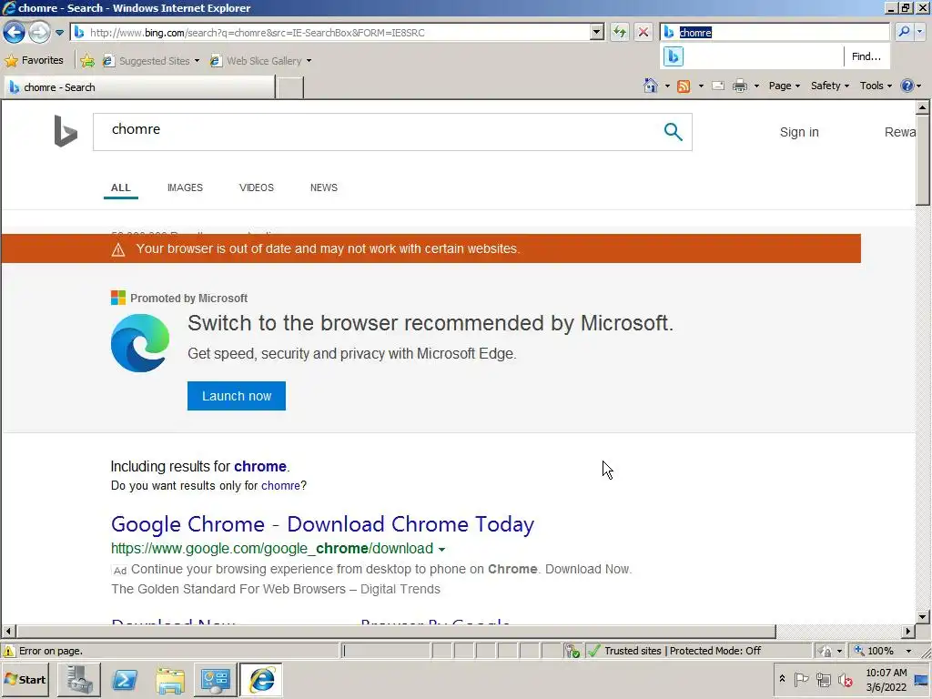
Task: Expand the Print options dropdown arrow
Action: point(756,86)
